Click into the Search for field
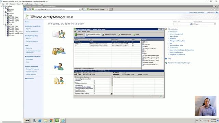The width and height of the screenshot is (219, 123). click(x=182, y=24)
